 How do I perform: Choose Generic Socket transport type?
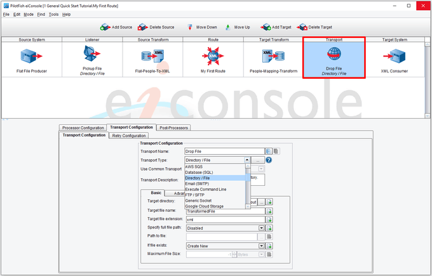point(215,200)
